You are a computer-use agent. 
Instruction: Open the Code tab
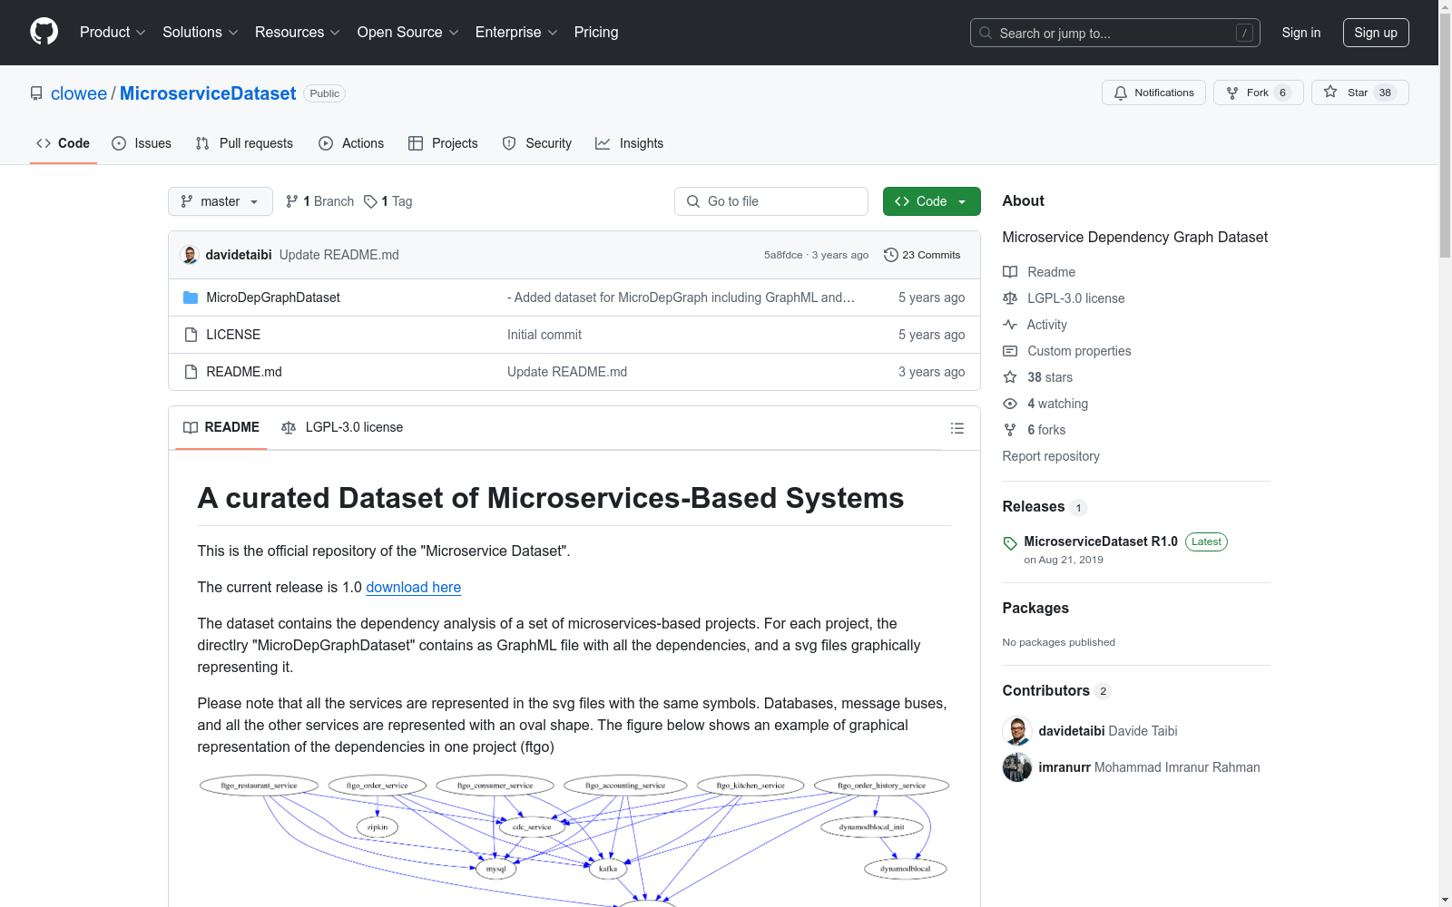pyautogui.click(x=63, y=143)
